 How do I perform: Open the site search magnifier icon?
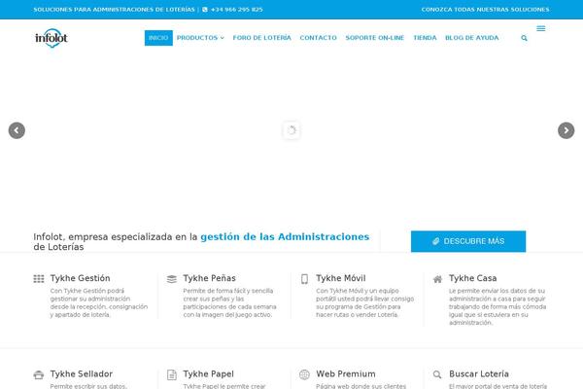[x=525, y=38]
